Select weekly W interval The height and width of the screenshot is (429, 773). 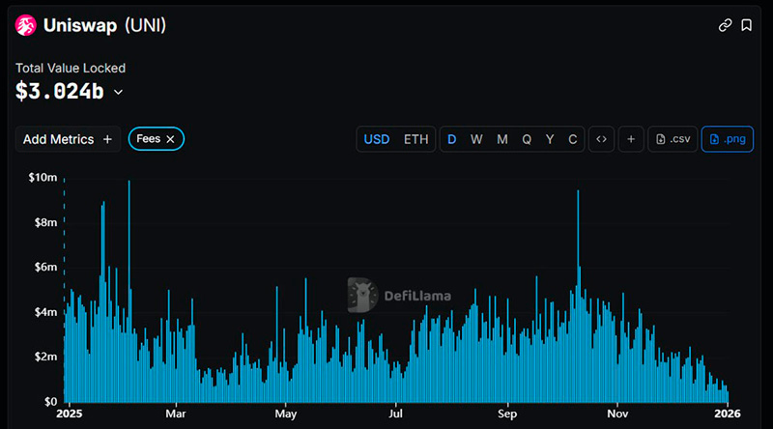point(476,139)
